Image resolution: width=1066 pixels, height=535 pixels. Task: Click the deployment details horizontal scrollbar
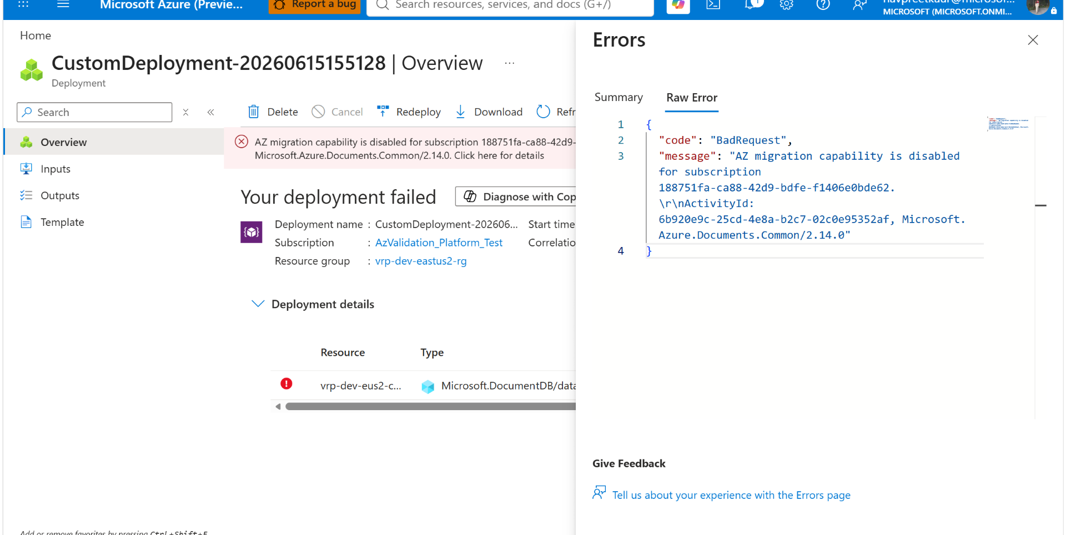point(430,407)
